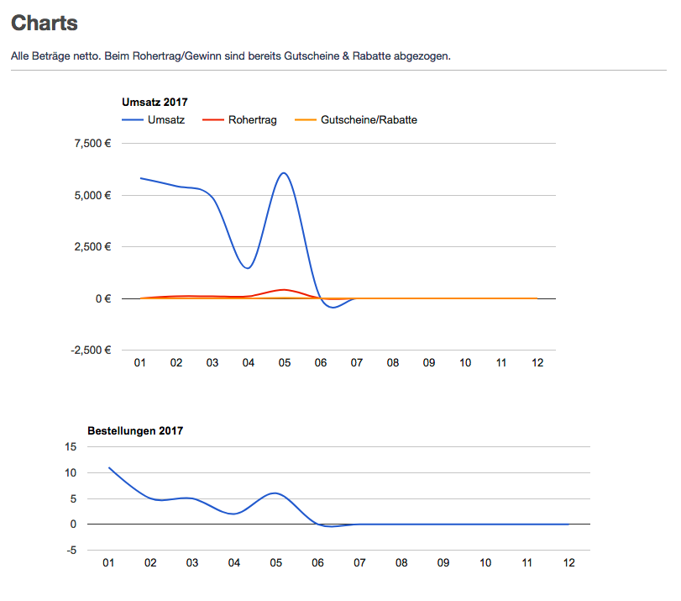Click month "05" on the Bestellungen chart axis
Viewport: 681px width, 601px height.
coord(275,563)
